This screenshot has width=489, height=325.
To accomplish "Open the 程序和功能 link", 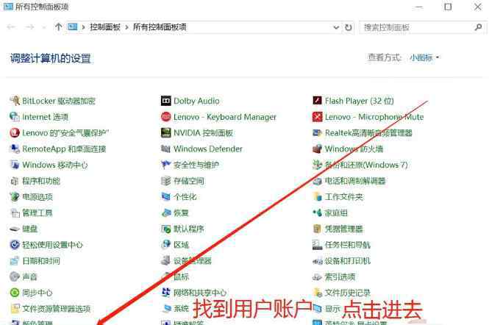I will click(x=41, y=181).
